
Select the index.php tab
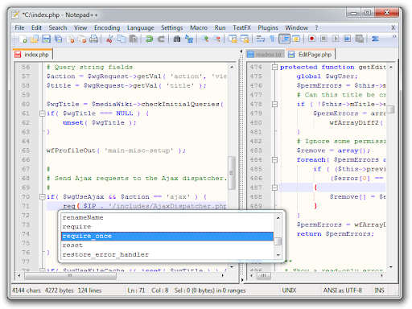coord(32,54)
